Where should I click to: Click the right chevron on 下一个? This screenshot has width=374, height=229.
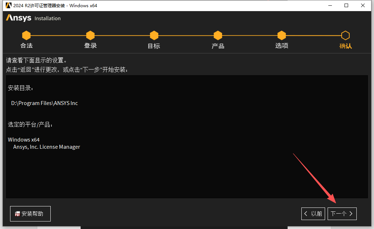coord(351,214)
